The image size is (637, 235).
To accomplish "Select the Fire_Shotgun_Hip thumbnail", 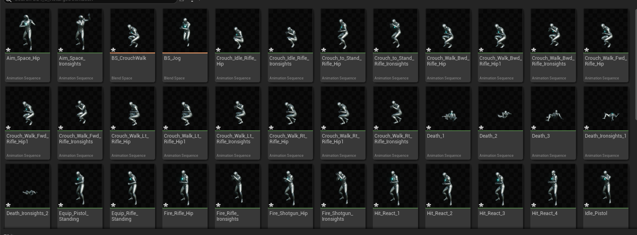I will click(290, 186).
